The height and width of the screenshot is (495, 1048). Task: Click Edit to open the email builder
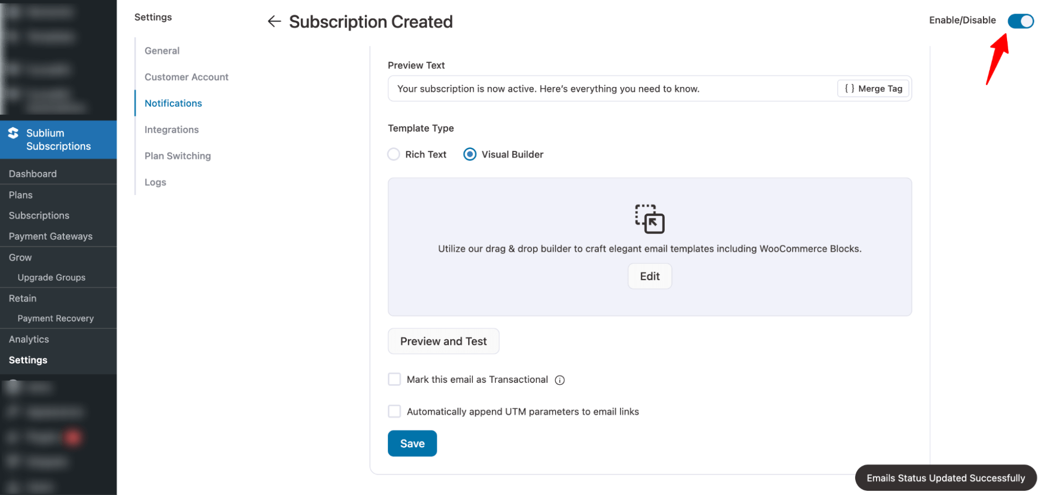click(650, 276)
